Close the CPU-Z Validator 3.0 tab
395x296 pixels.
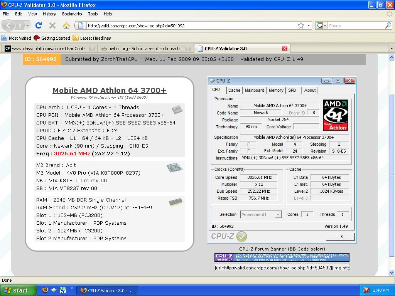coord(285,49)
